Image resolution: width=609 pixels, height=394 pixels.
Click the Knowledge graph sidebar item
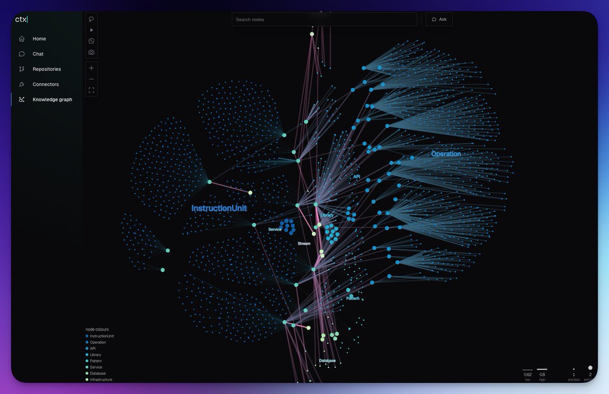click(x=47, y=100)
